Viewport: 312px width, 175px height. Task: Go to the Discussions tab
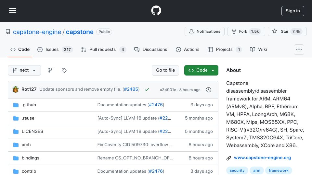click(150, 49)
